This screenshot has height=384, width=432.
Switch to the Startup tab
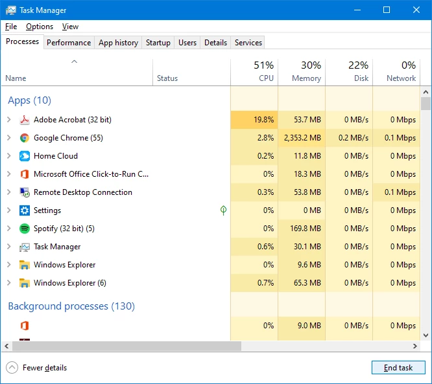[x=158, y=43]
